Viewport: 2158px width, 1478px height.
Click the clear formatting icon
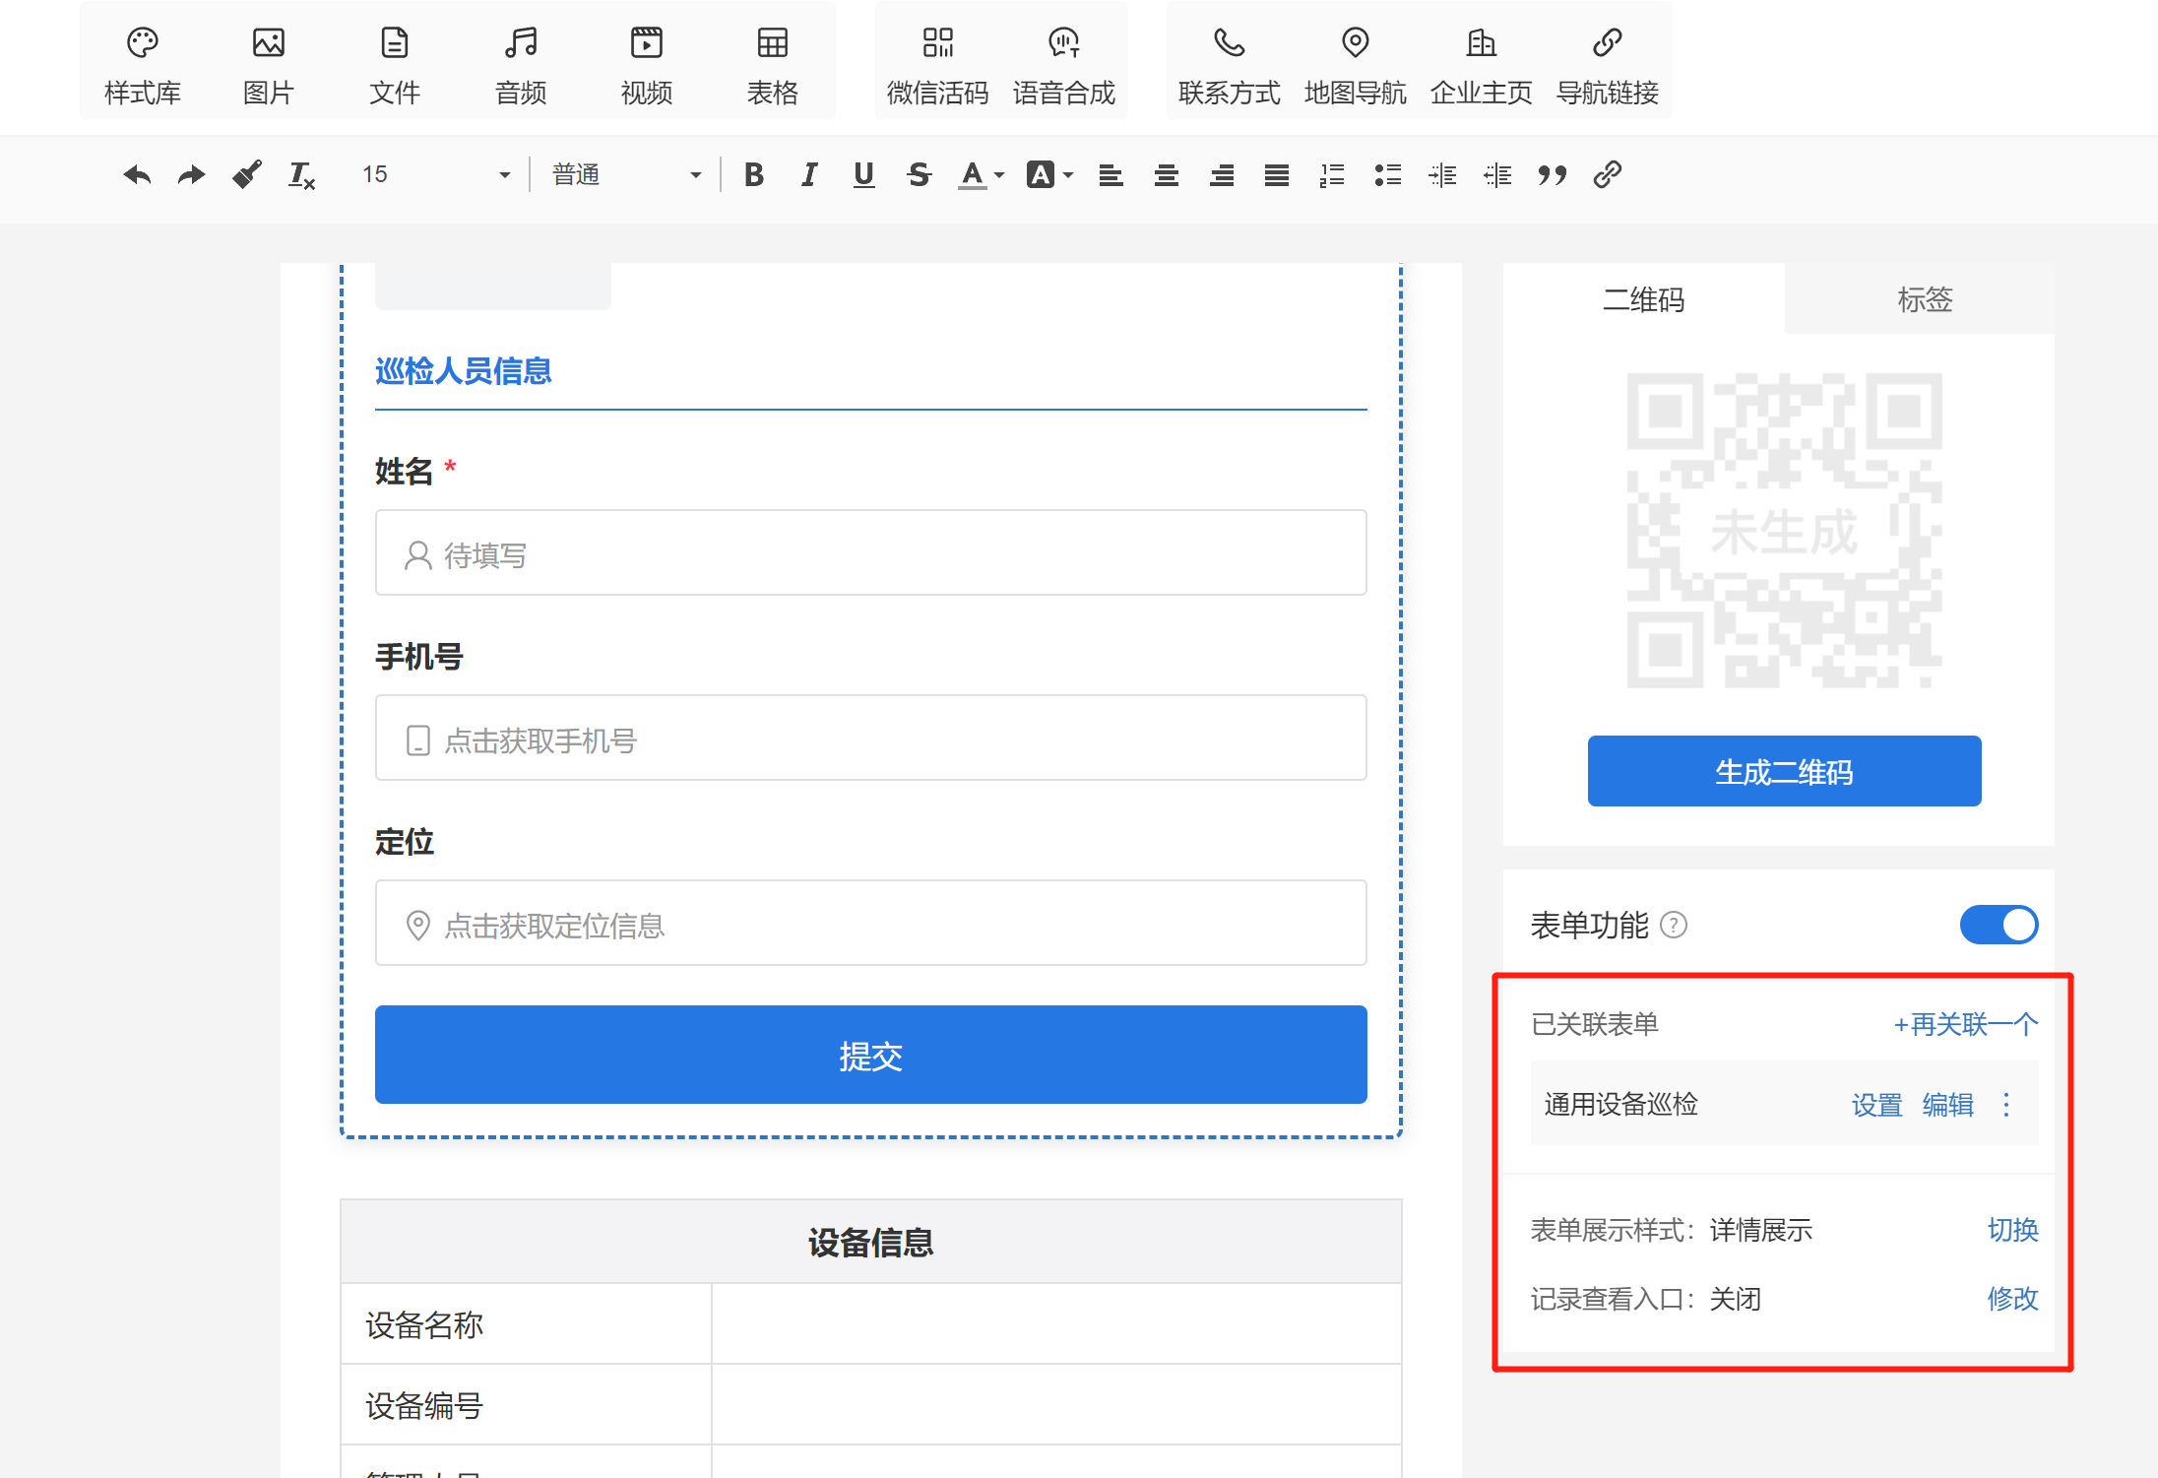point(301,175)
